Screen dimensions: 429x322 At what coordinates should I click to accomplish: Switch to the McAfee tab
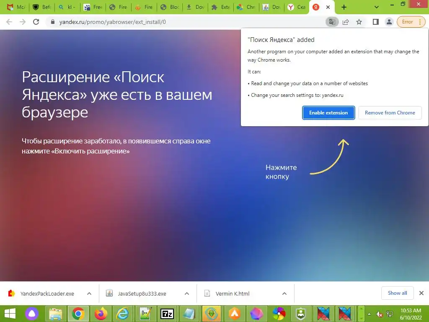(16, 7)
